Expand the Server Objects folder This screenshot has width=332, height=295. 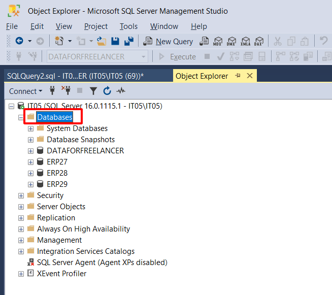click(x=21, y=207)
